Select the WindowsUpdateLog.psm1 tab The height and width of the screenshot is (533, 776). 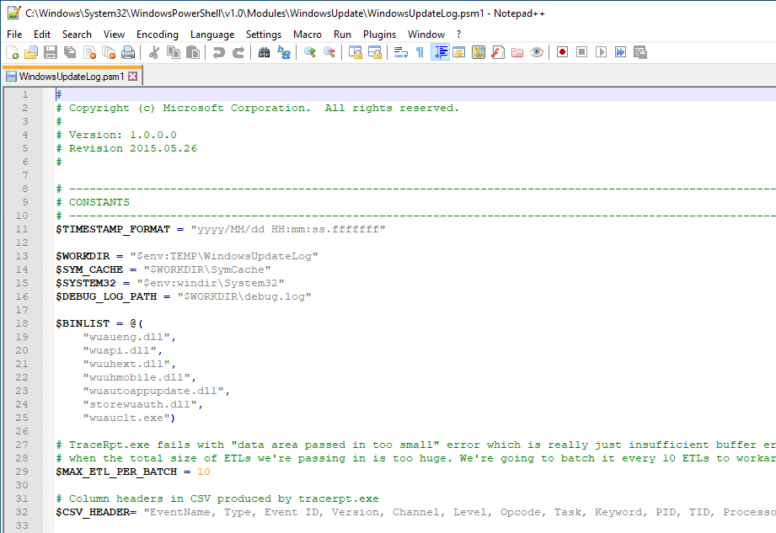point(72,76)
